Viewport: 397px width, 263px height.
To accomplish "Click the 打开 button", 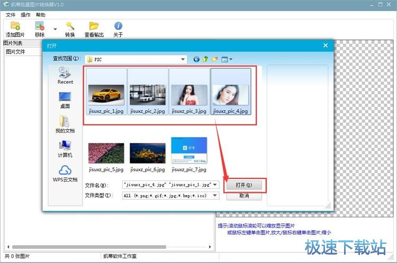I will coord(243,185).
